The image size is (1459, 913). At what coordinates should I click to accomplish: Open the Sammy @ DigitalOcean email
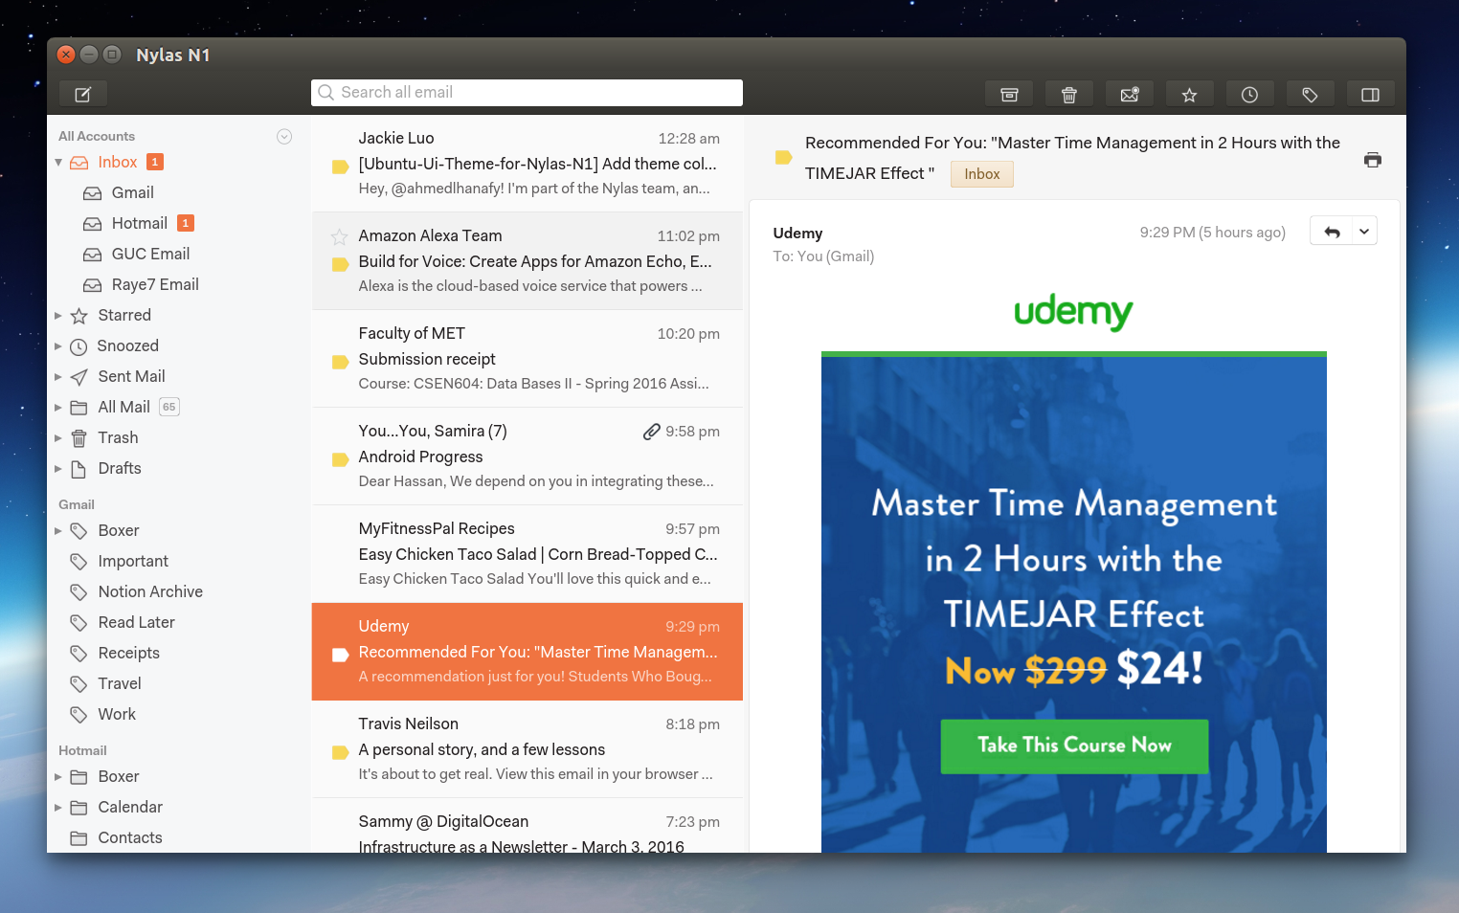[x=527, y=826]
